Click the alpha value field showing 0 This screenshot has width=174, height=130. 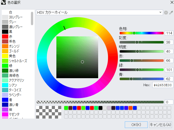(x=169, y=102)
